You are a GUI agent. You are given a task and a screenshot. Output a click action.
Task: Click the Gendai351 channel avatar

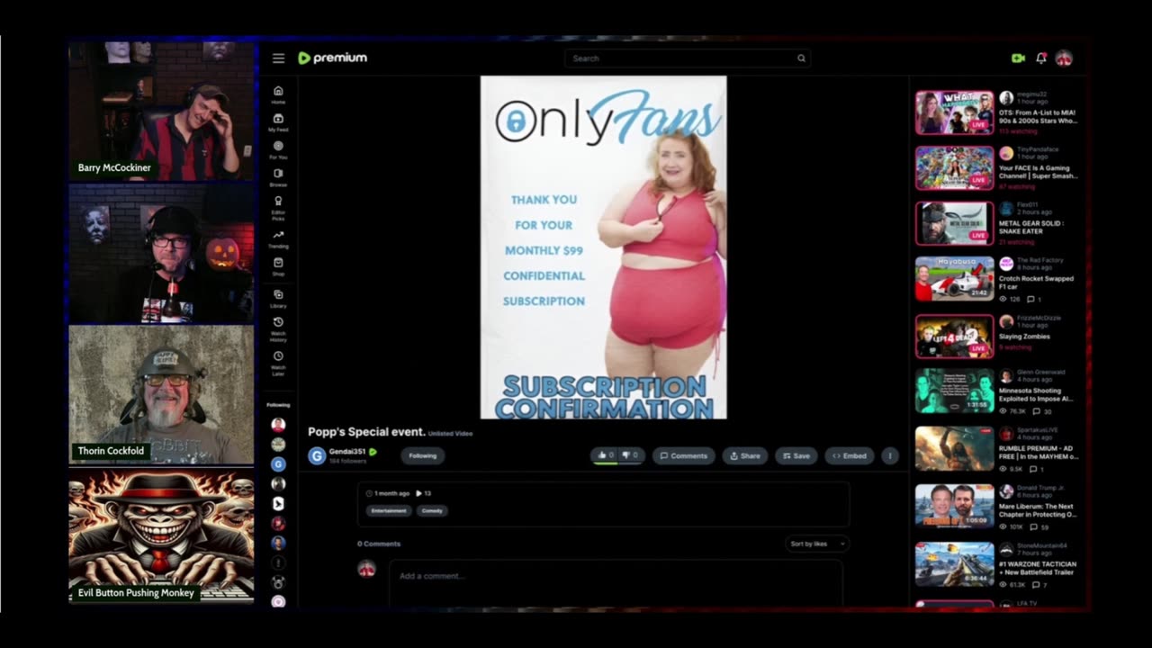click(317, 456)
